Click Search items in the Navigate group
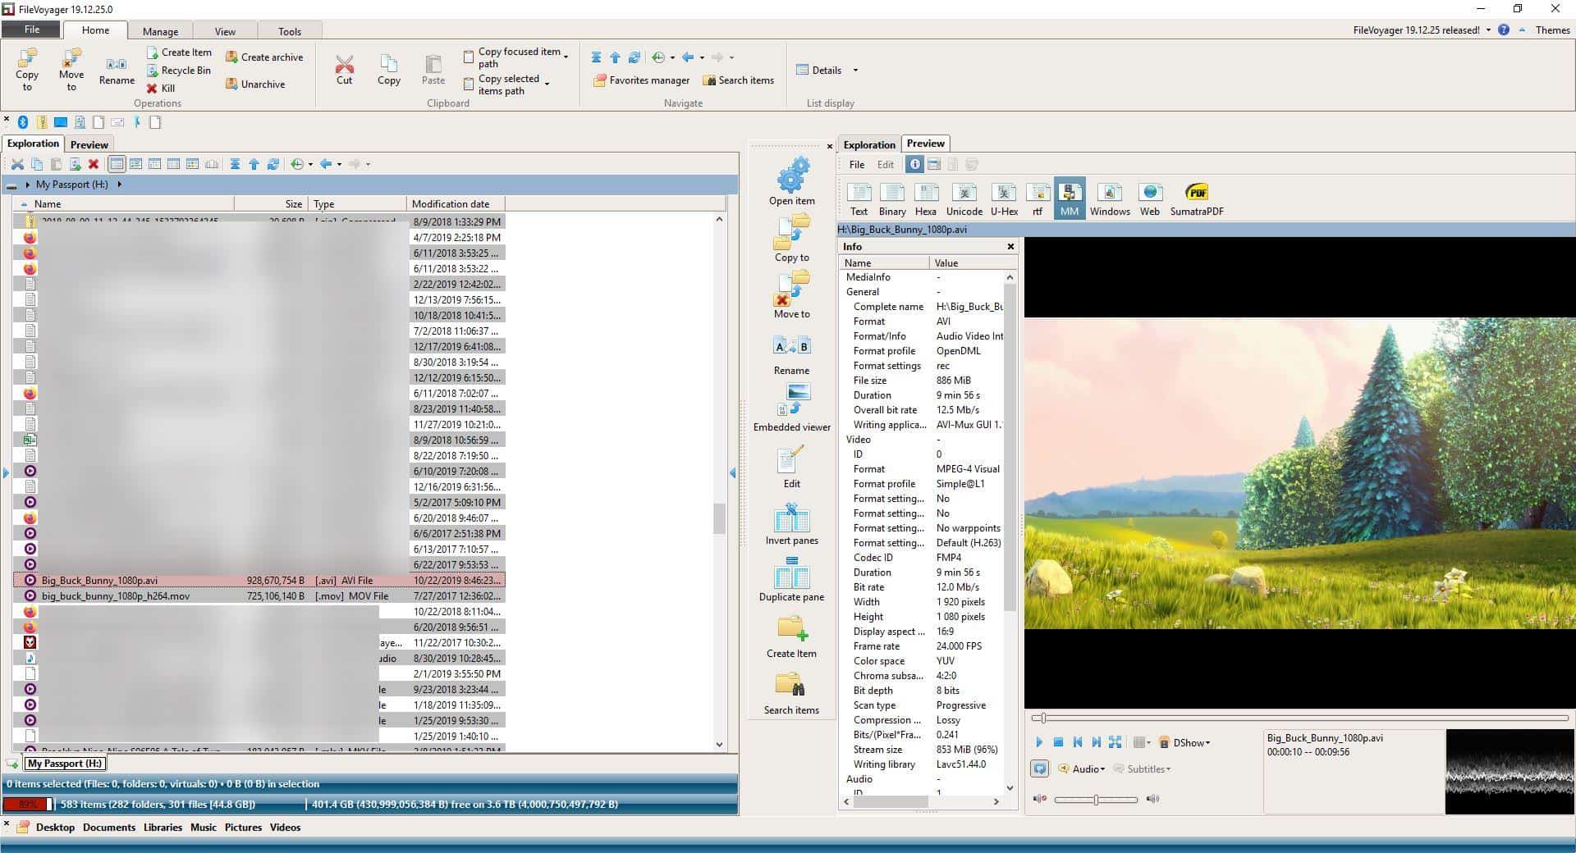 coord(738,80)
